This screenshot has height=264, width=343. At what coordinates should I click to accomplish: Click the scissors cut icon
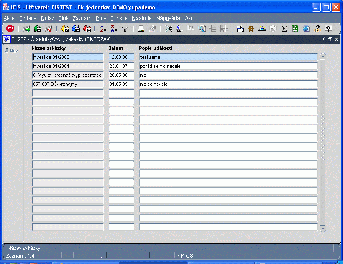169,29
